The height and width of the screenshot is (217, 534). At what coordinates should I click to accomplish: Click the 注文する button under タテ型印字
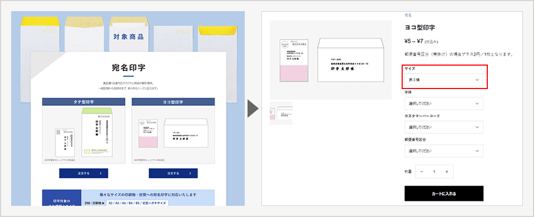[83, 173]
